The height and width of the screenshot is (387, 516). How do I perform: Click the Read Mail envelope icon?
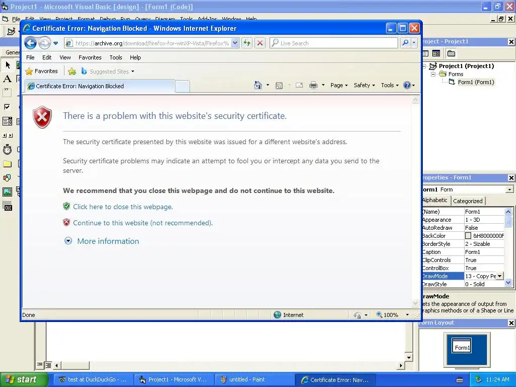299,85
